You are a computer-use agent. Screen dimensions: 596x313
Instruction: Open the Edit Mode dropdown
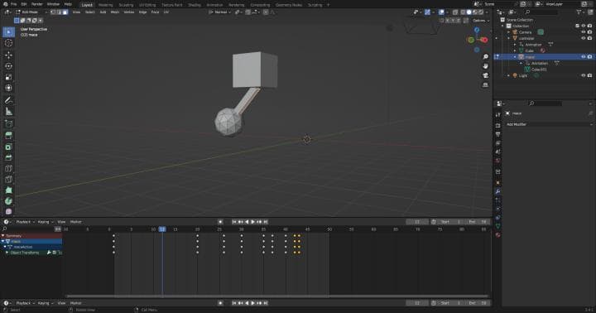click(31, 12)
